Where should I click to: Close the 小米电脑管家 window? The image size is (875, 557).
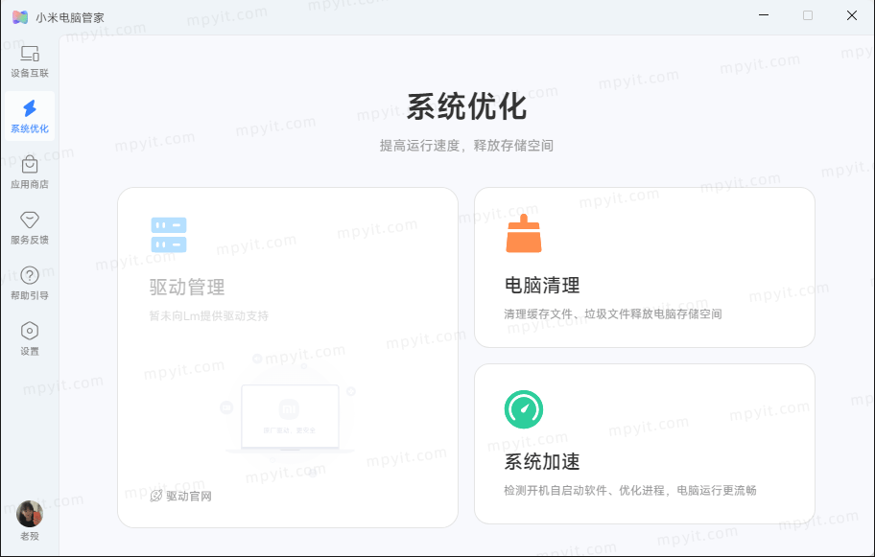tap(852, 15)
